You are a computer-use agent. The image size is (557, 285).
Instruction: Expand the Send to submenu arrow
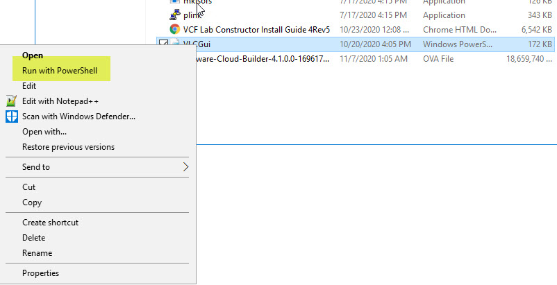coord(185,167)
